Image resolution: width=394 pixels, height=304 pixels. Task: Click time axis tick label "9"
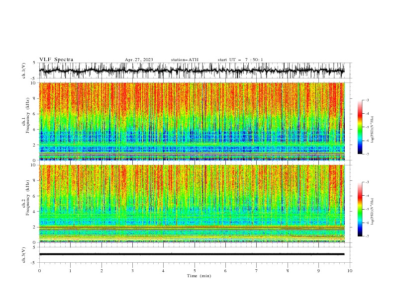coord(318,271)
